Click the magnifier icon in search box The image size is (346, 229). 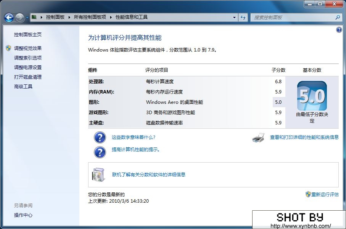[x=337, y=17]
